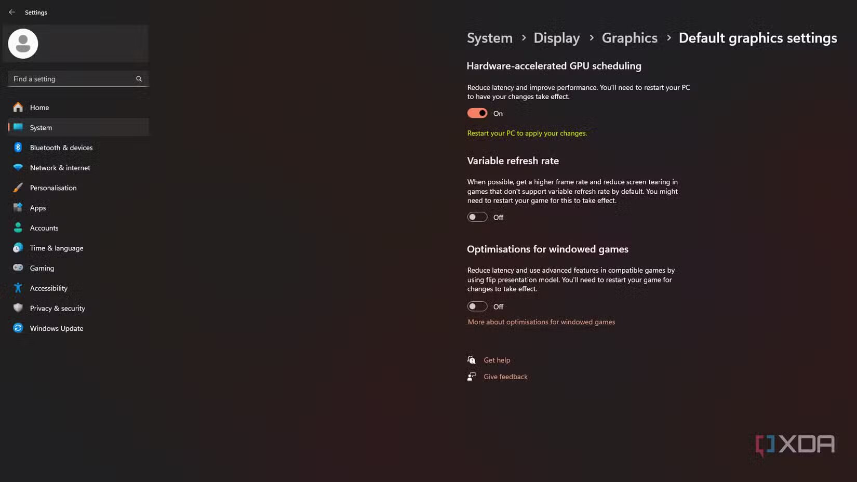Open Home via its house icon

[18, 108]
